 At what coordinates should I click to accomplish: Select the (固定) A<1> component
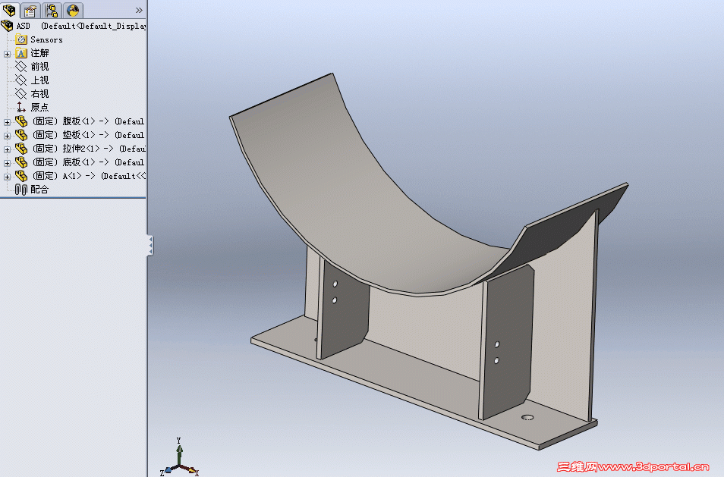tap(89, 176)
